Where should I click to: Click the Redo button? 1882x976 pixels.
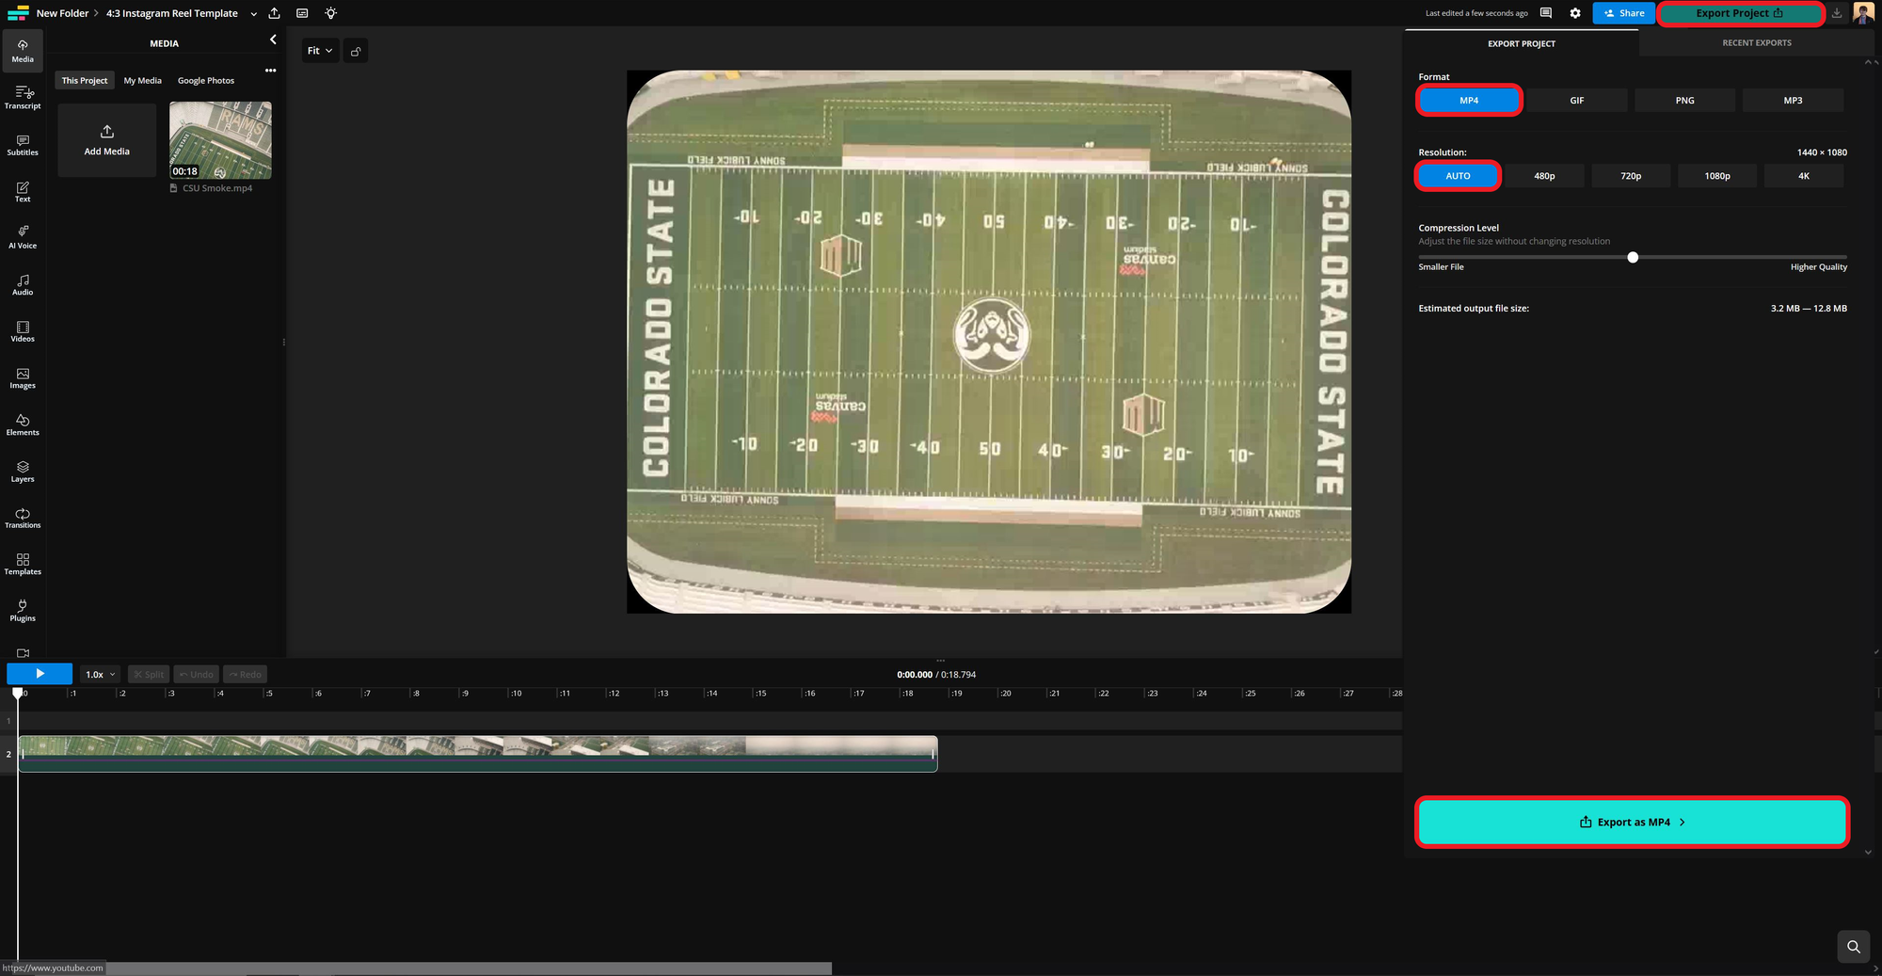pos(245,675)
